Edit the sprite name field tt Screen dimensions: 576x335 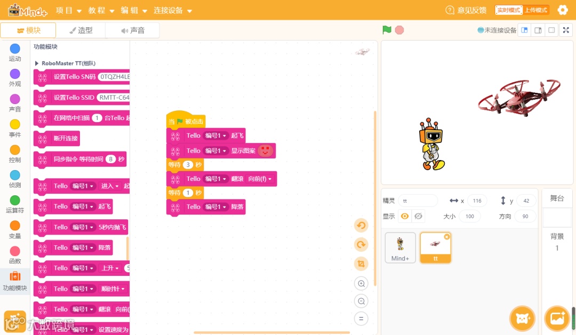click(418, 201)
